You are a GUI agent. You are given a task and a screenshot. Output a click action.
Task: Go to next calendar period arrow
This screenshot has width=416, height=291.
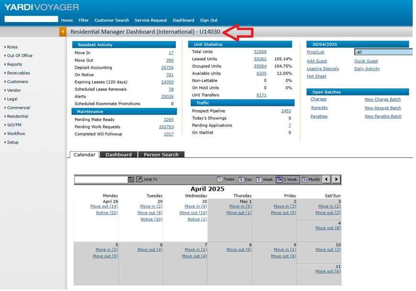click(x=336, y=179)
